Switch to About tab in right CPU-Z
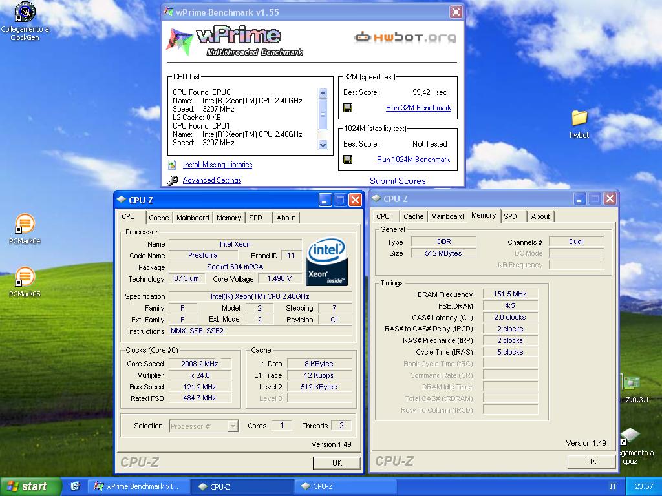The height and width of the screenshot is (496, 662). tap(540, 216)
